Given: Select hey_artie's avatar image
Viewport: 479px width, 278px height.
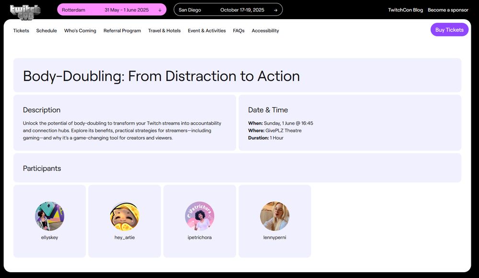Looking at the screenshot, I should tap(125, 216).
